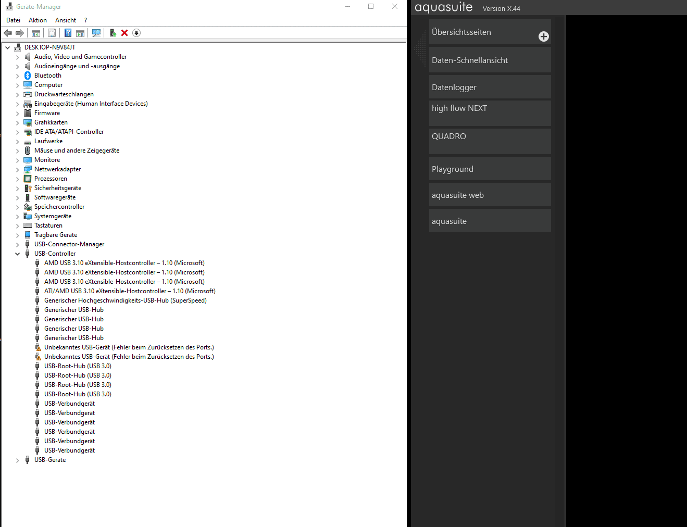Open the ? help menu

point(86,20)
